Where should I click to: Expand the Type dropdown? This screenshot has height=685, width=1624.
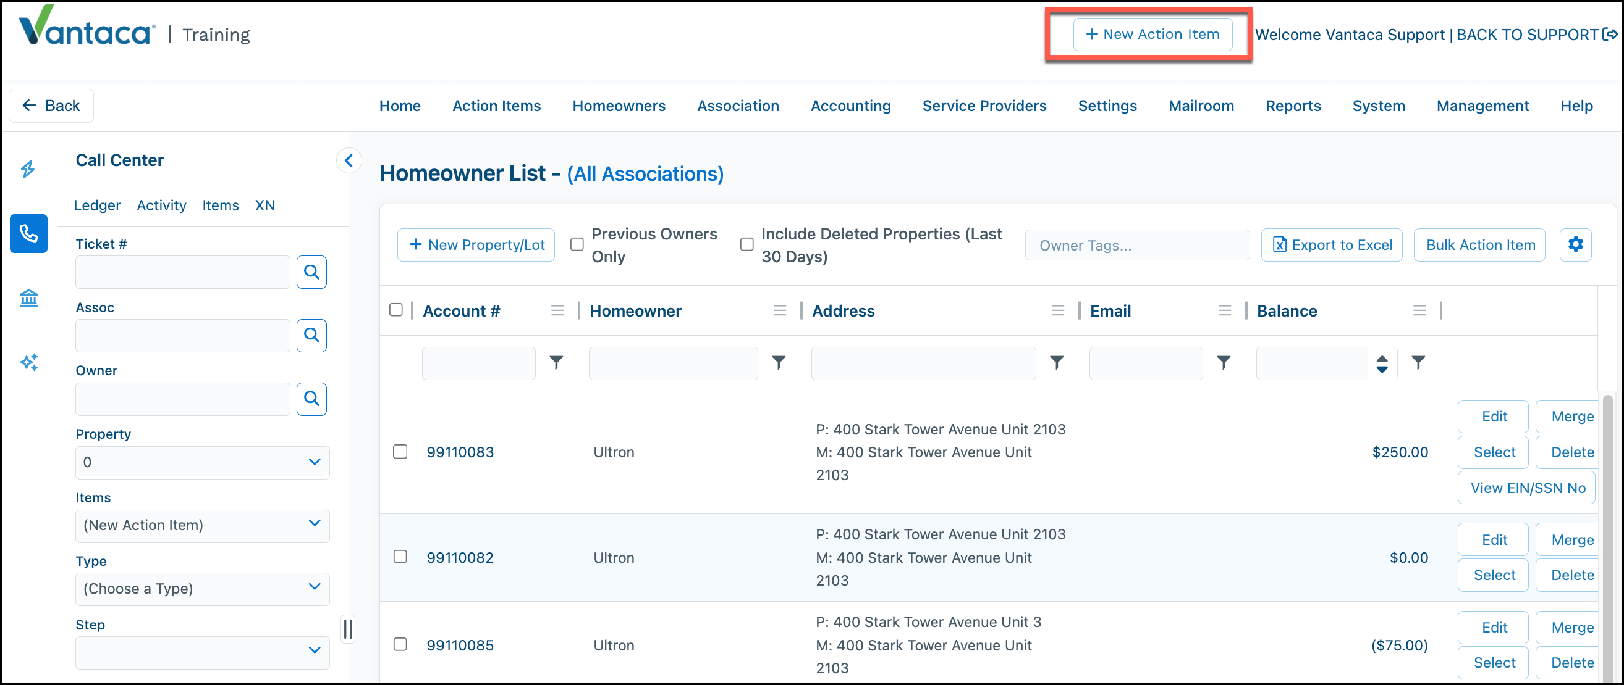click(x=202, y=589)
